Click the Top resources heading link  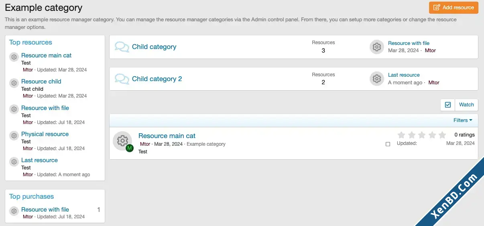pos(31,43)
